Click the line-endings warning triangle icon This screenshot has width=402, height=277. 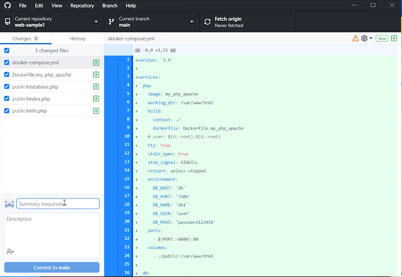tap(356, 39)
